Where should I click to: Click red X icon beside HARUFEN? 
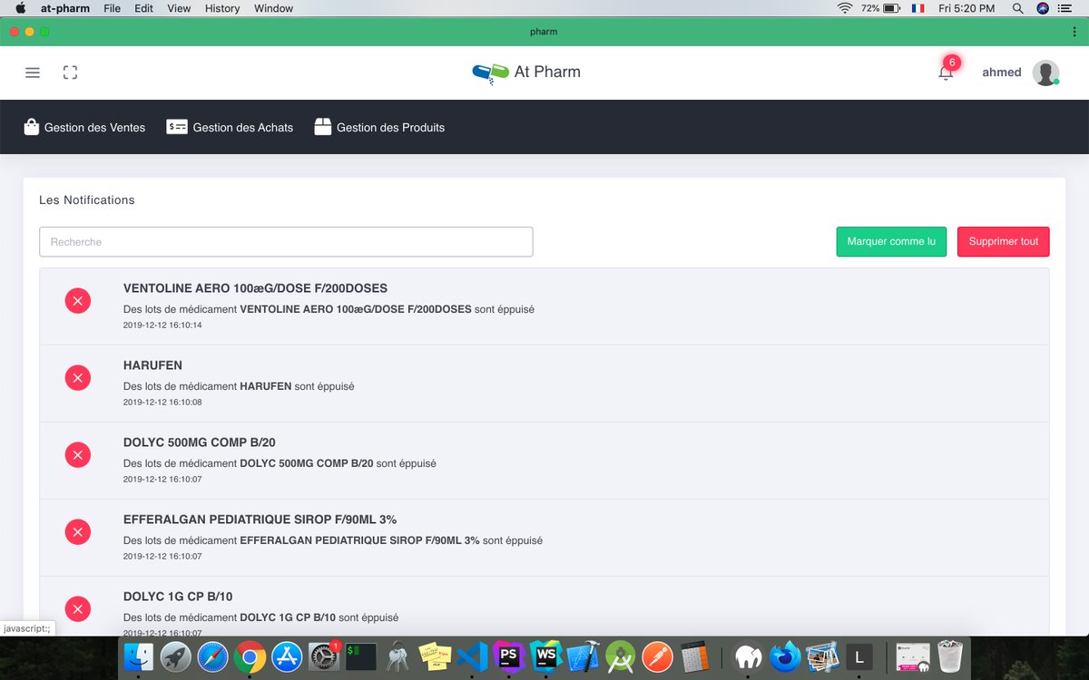(78, 377)
